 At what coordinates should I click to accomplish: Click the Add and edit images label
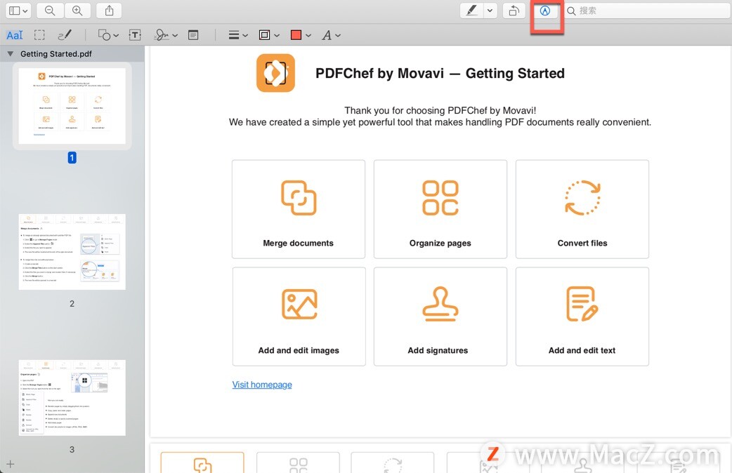(299, 350)
